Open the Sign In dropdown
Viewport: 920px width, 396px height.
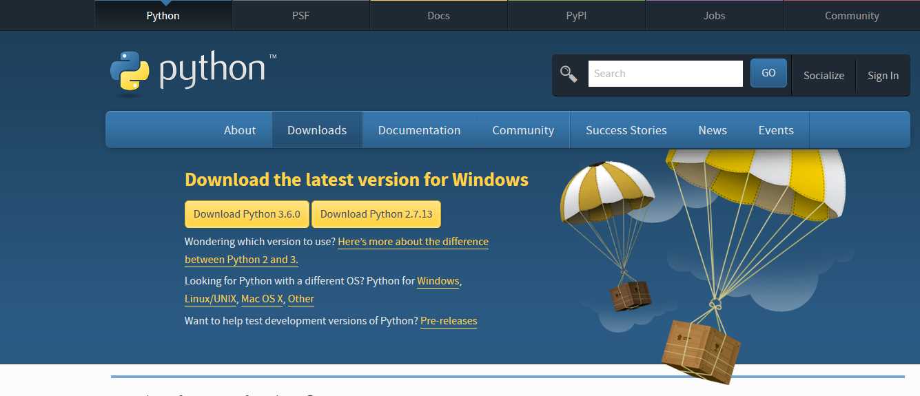[883, 76]
